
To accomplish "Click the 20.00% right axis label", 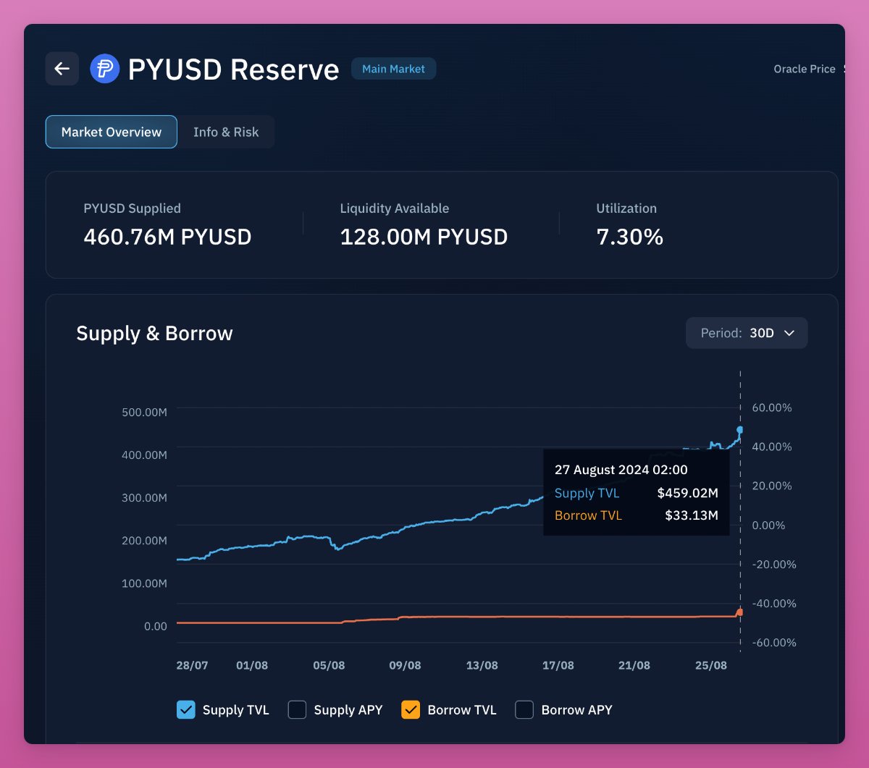I will 772,486.
